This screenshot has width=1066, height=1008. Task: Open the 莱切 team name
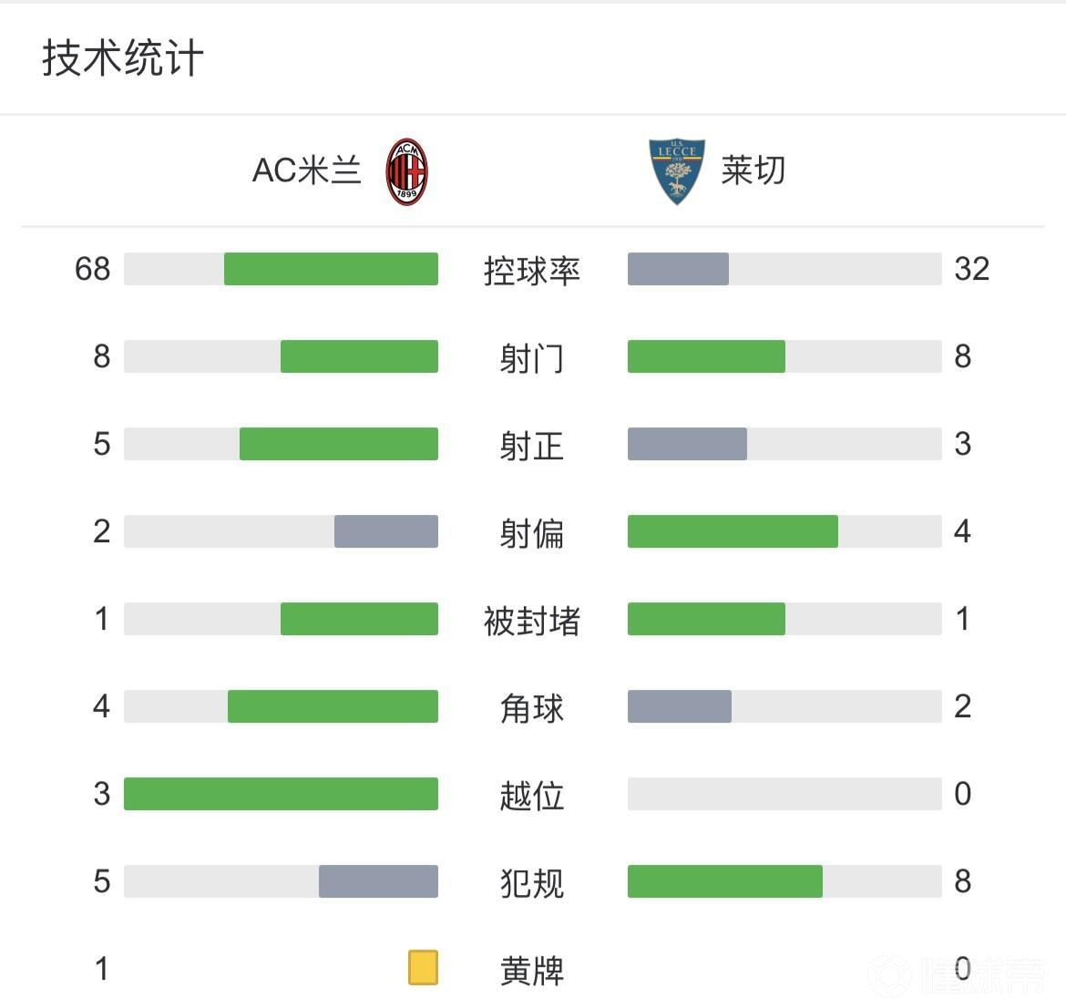753,171
